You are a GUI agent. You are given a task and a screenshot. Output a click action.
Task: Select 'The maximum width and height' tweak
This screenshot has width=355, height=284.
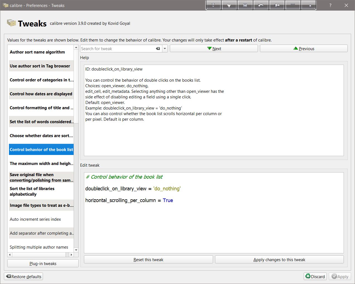[41, 163]
